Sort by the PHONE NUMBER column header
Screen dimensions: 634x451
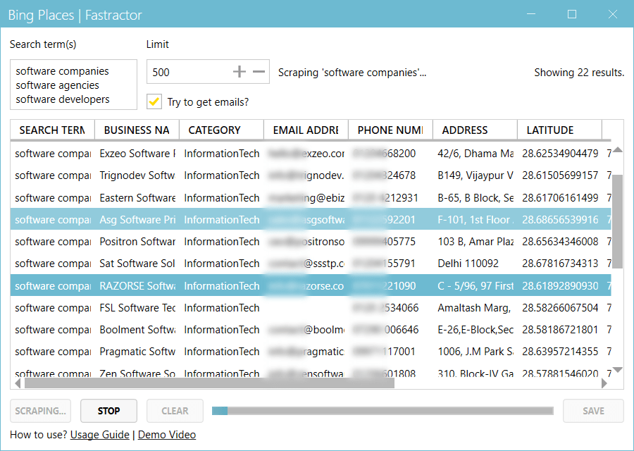pyautogui.click(x=390, y=130)
